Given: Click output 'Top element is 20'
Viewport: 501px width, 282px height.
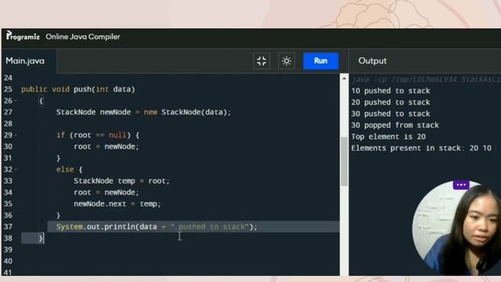Looking at the screenshot, I should coord(388,137).
